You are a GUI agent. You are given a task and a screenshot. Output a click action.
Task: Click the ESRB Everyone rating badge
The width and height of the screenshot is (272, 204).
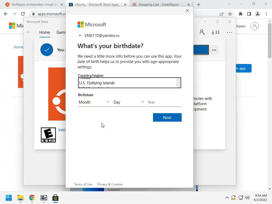click(x=48, y=135)
